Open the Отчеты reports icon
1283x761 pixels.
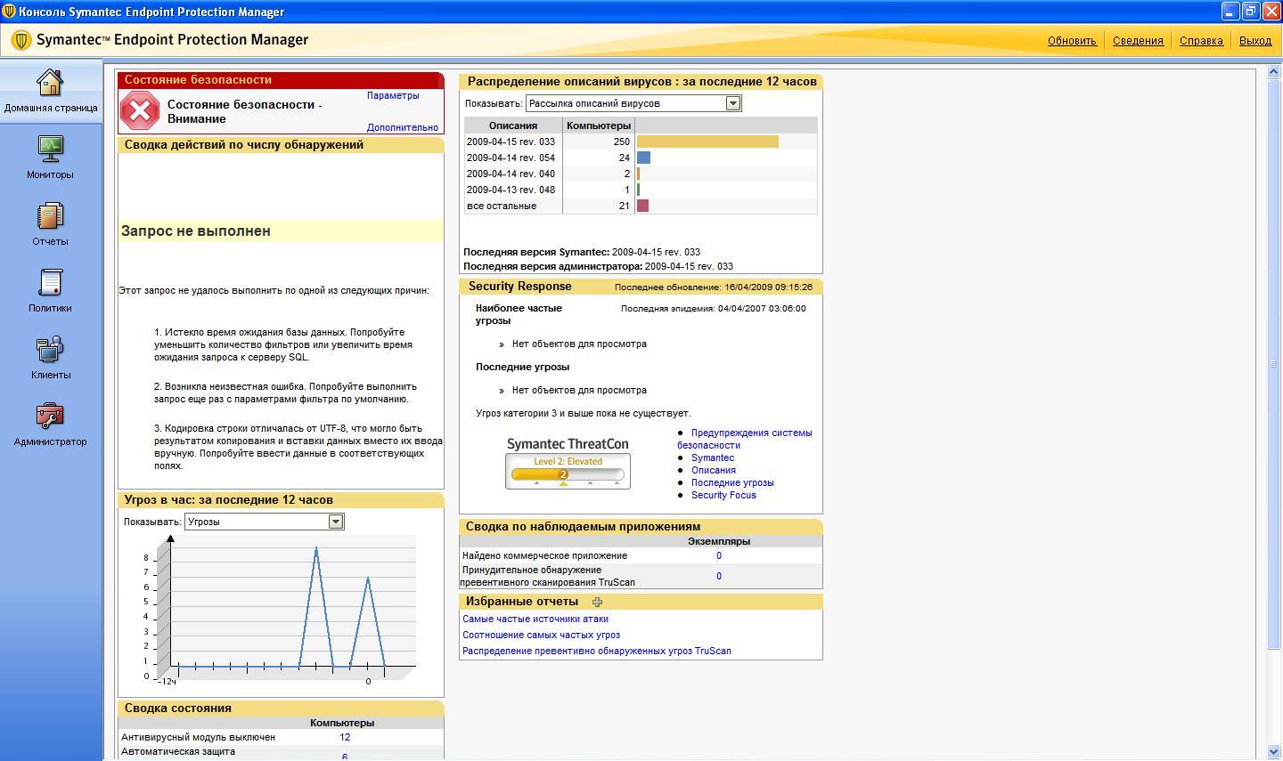[x=50, y=216]
